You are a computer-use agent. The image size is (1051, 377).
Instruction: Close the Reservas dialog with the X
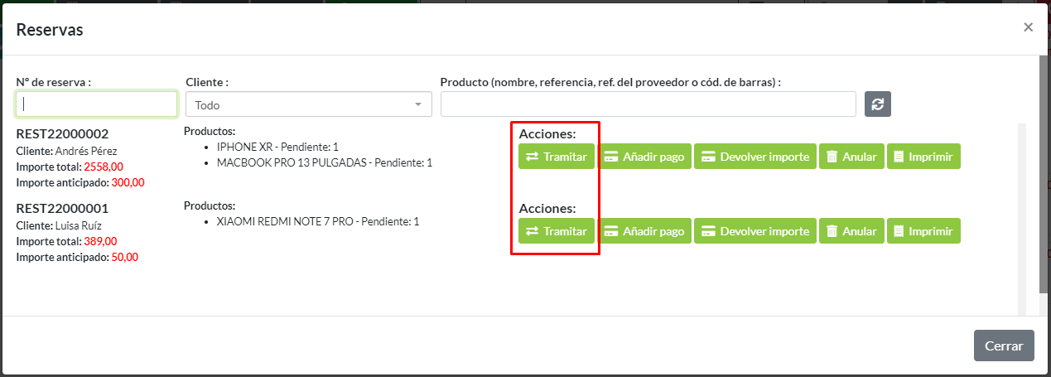point(1028,27)
